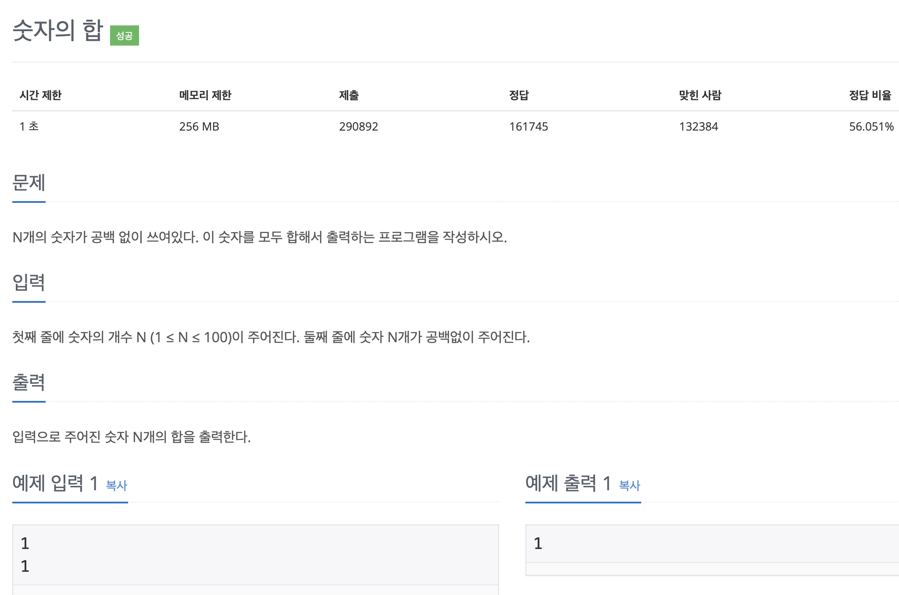Click inside the sample output box
This screenshot has width=899, height=595.
710,544
